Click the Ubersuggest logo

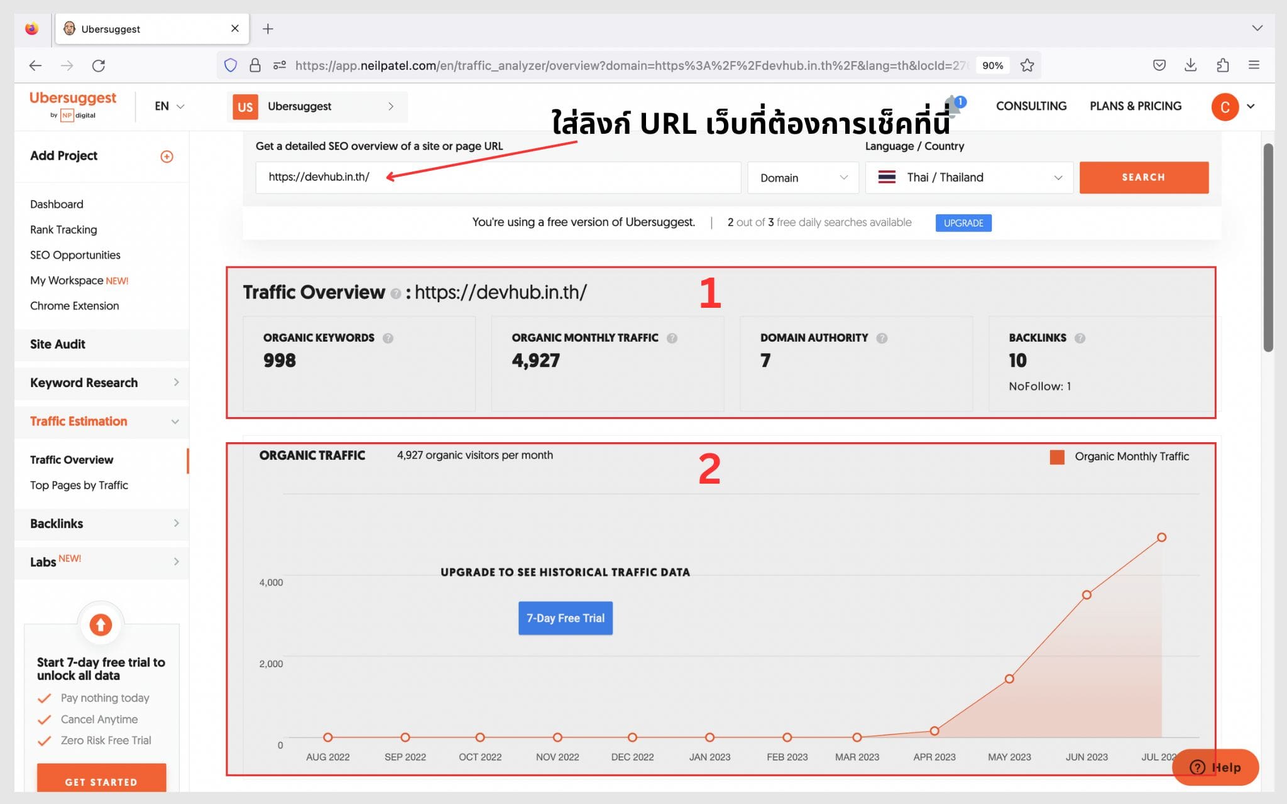(x=73, y=105)
